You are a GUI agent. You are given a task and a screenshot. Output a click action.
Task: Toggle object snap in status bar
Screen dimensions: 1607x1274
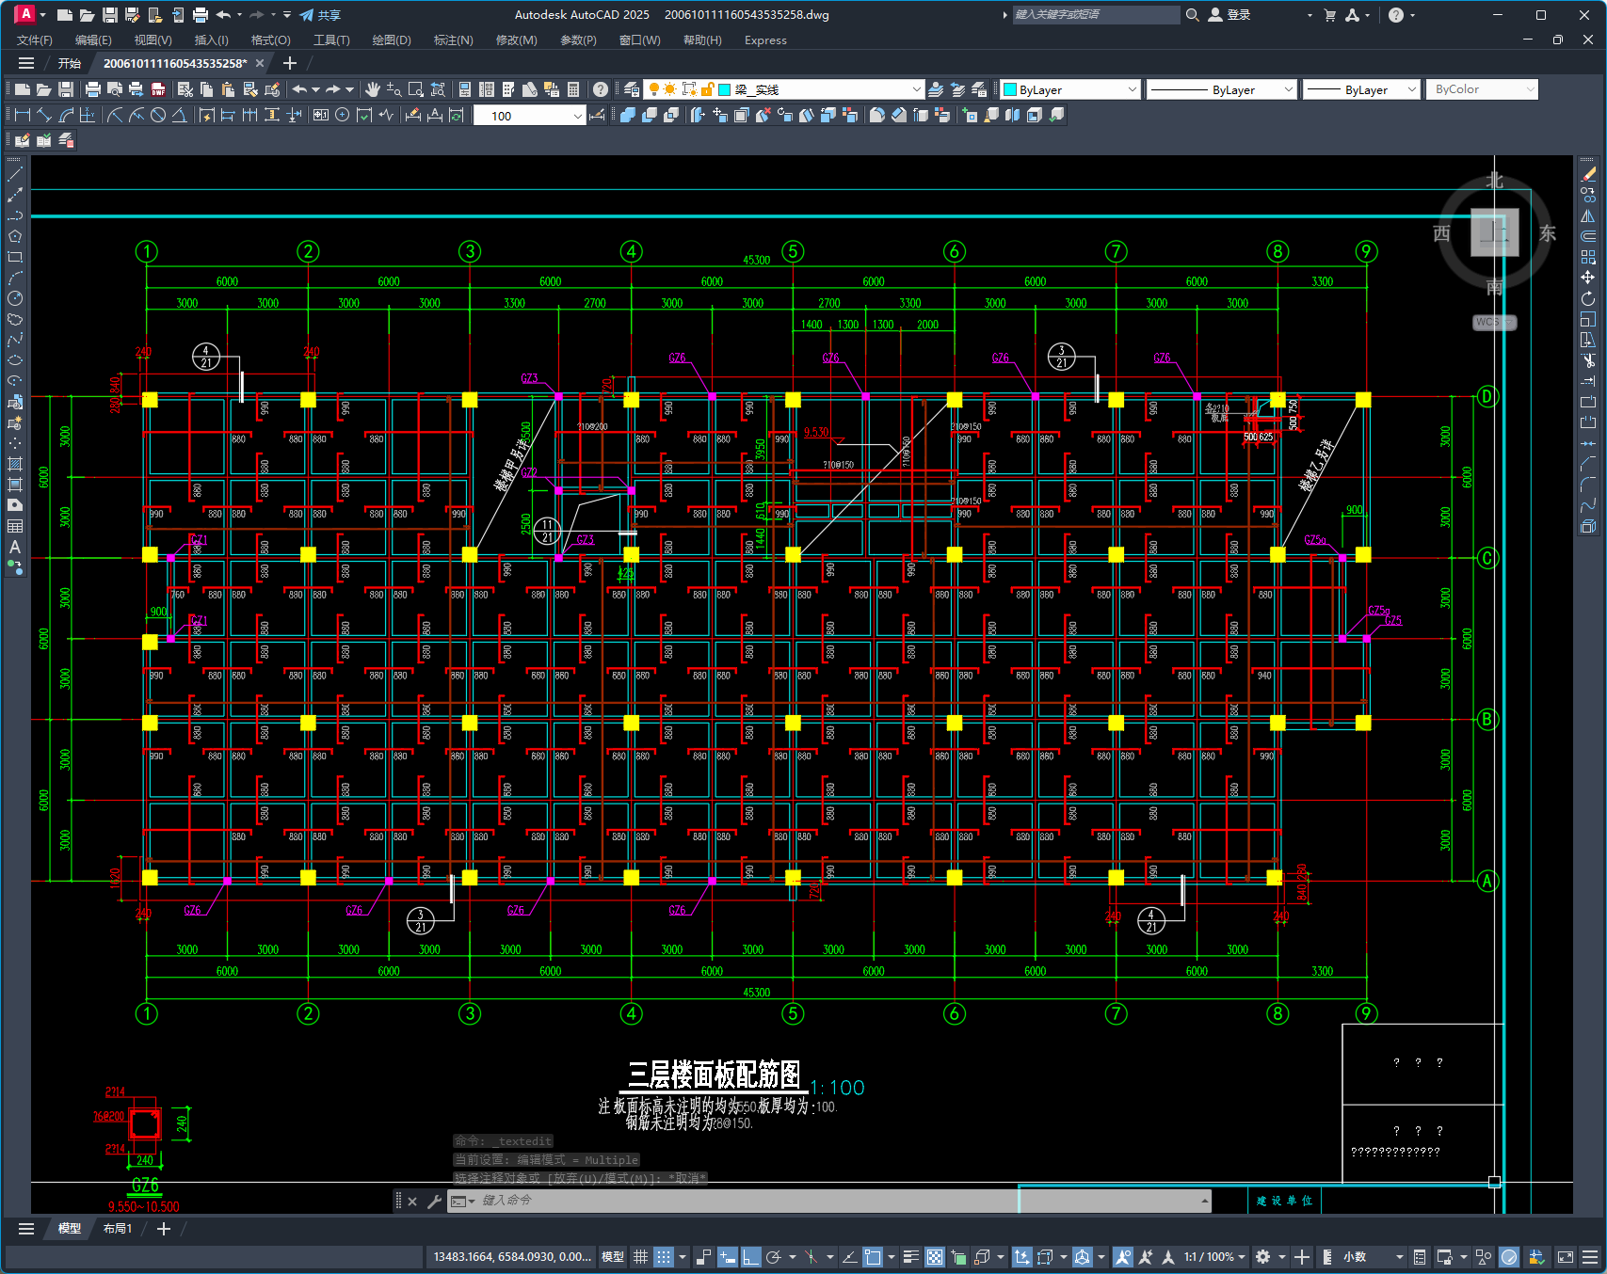873,1257
